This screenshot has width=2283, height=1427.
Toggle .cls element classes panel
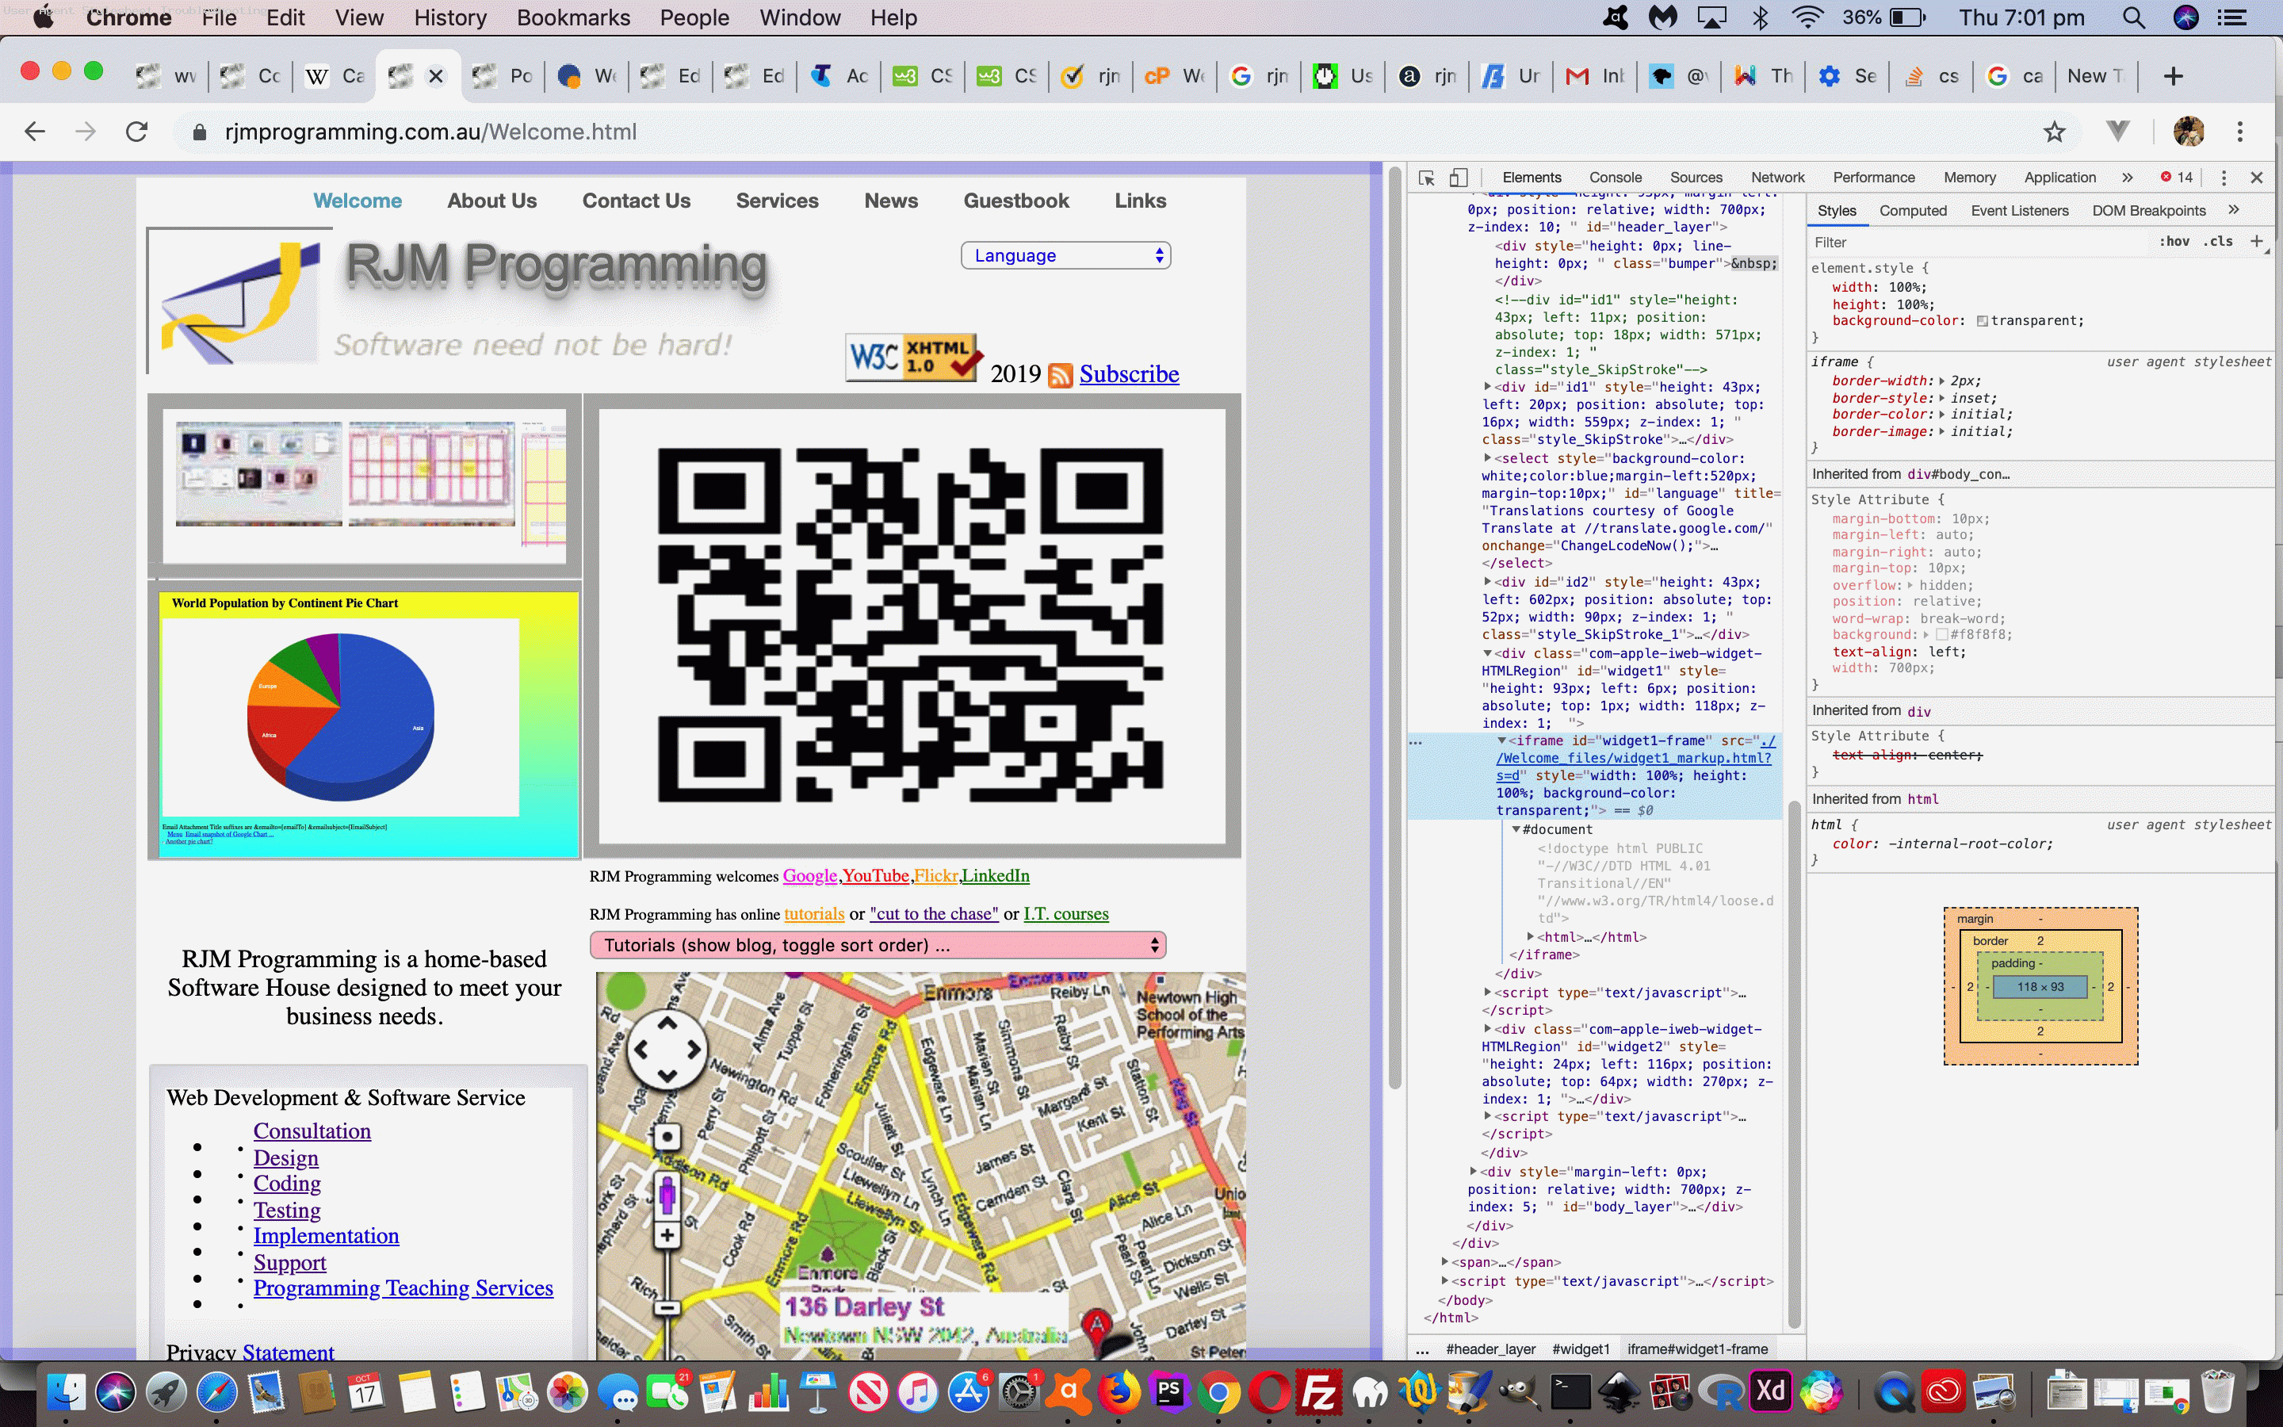(2218, 242)
